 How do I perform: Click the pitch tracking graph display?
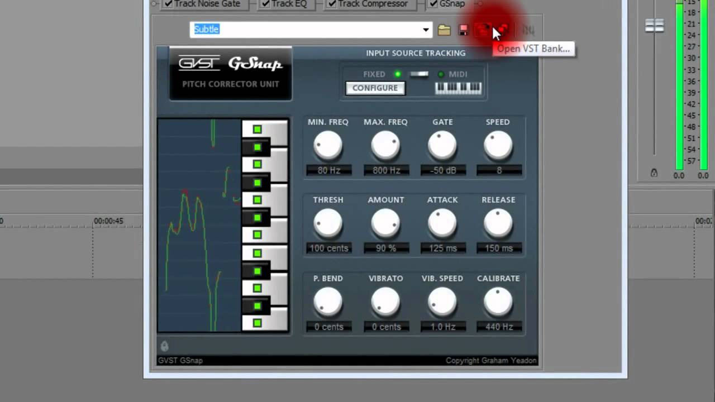pyautogui.click(x=199, y=226)
